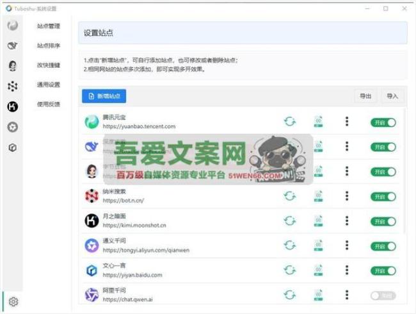Select 使用反馈 in the settings menu
The image size is (416, 314).
point(48,104)
